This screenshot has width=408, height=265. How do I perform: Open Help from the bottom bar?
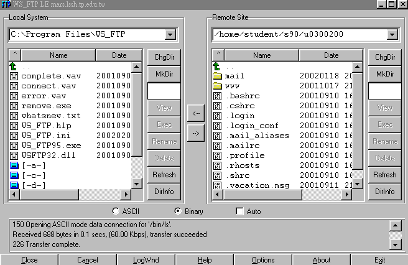(205, 260)
